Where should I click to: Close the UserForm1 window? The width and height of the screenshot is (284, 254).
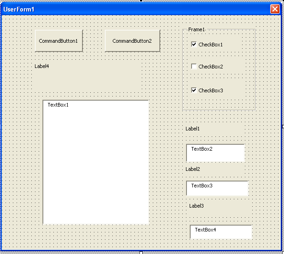(x=275, y=9)
